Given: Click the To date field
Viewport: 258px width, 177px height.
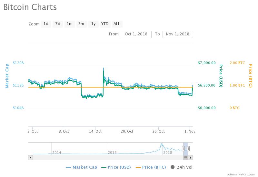Looking at the screenshot, I should 178,34.
